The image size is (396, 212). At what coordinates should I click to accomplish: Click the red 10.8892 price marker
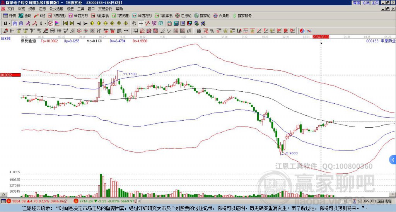(10, 75)
